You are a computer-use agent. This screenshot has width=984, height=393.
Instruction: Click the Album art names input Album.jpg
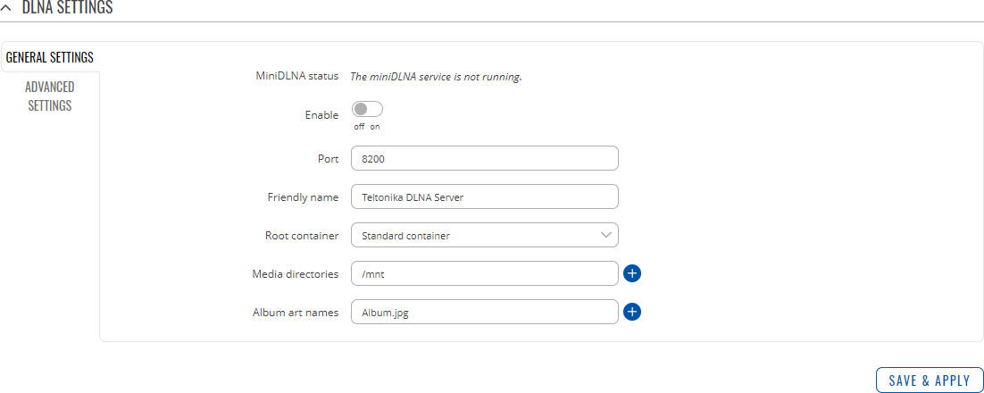[484, 312]
